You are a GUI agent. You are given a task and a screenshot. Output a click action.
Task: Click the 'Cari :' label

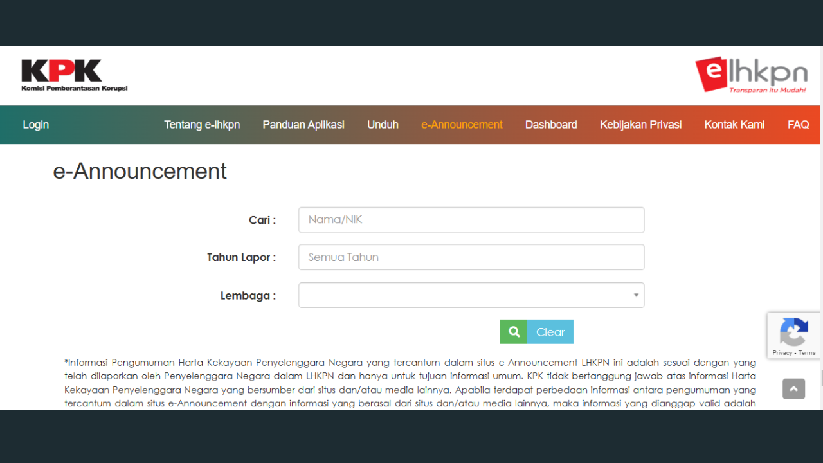pyautogui.click(x=262, y=220)
